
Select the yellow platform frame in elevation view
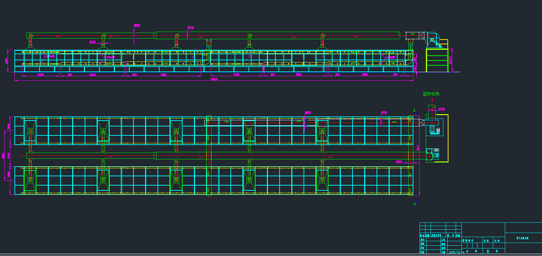[x=437, y=60]
